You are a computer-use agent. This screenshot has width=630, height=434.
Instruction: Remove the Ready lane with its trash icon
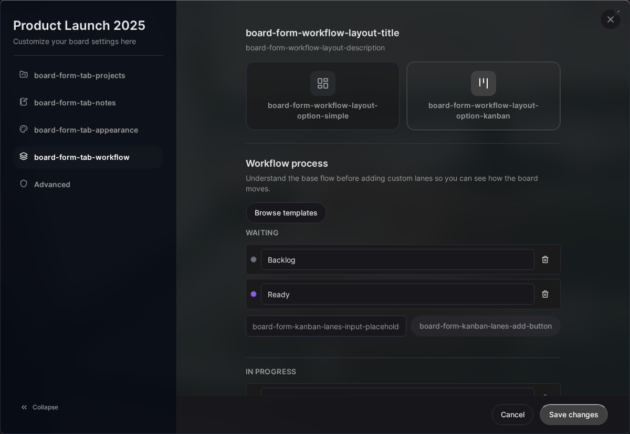[x=545, y=294]
